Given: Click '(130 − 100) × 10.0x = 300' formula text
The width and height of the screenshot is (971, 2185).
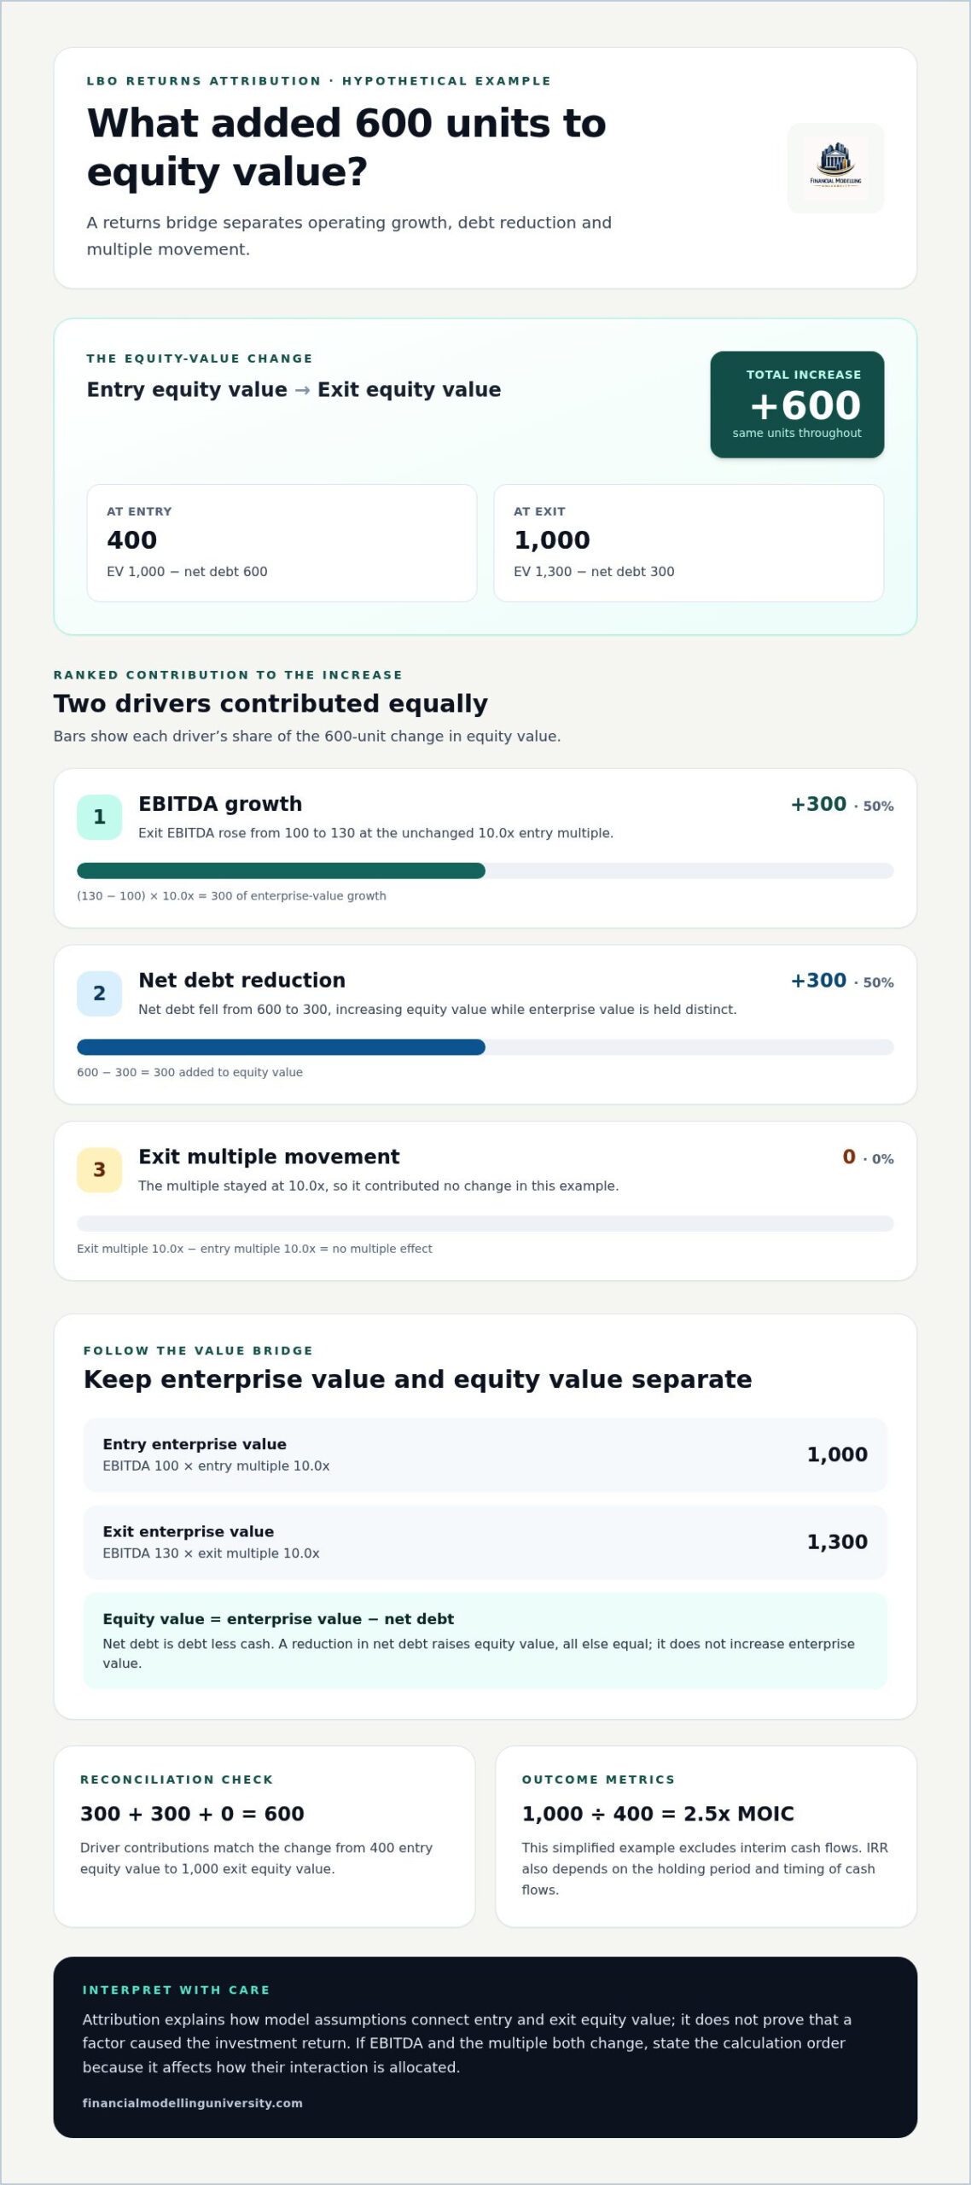Looking at the screenshot, I should (231, 896).
